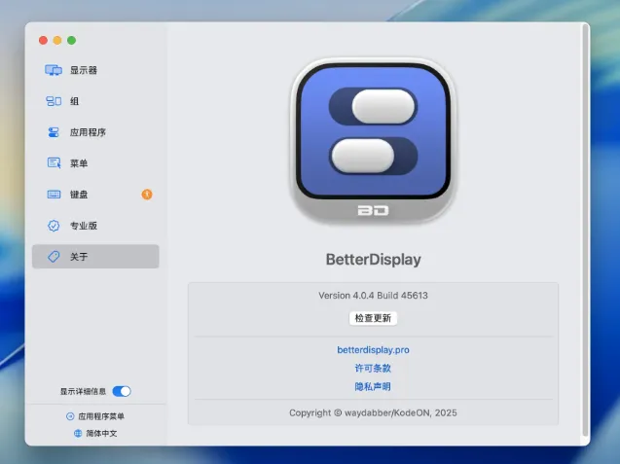Open the 许可条款 link
The image size is (620, 464).
[373, 369]
